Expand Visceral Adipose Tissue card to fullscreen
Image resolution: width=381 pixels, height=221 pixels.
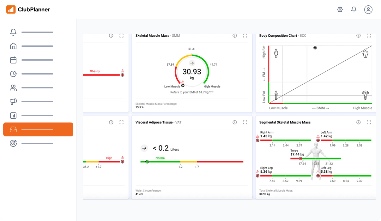pos(245,122)
